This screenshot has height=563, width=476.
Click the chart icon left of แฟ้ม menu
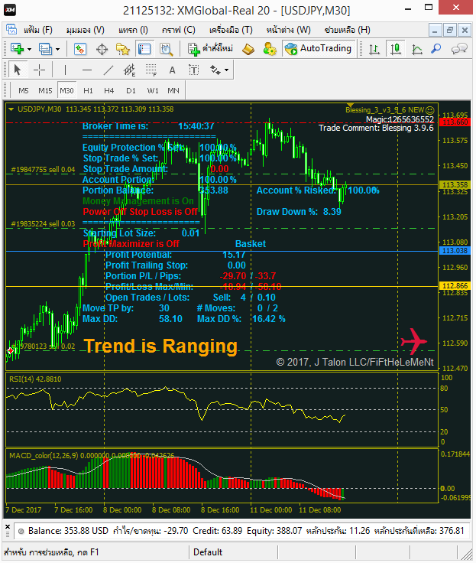tap(11, 30)
